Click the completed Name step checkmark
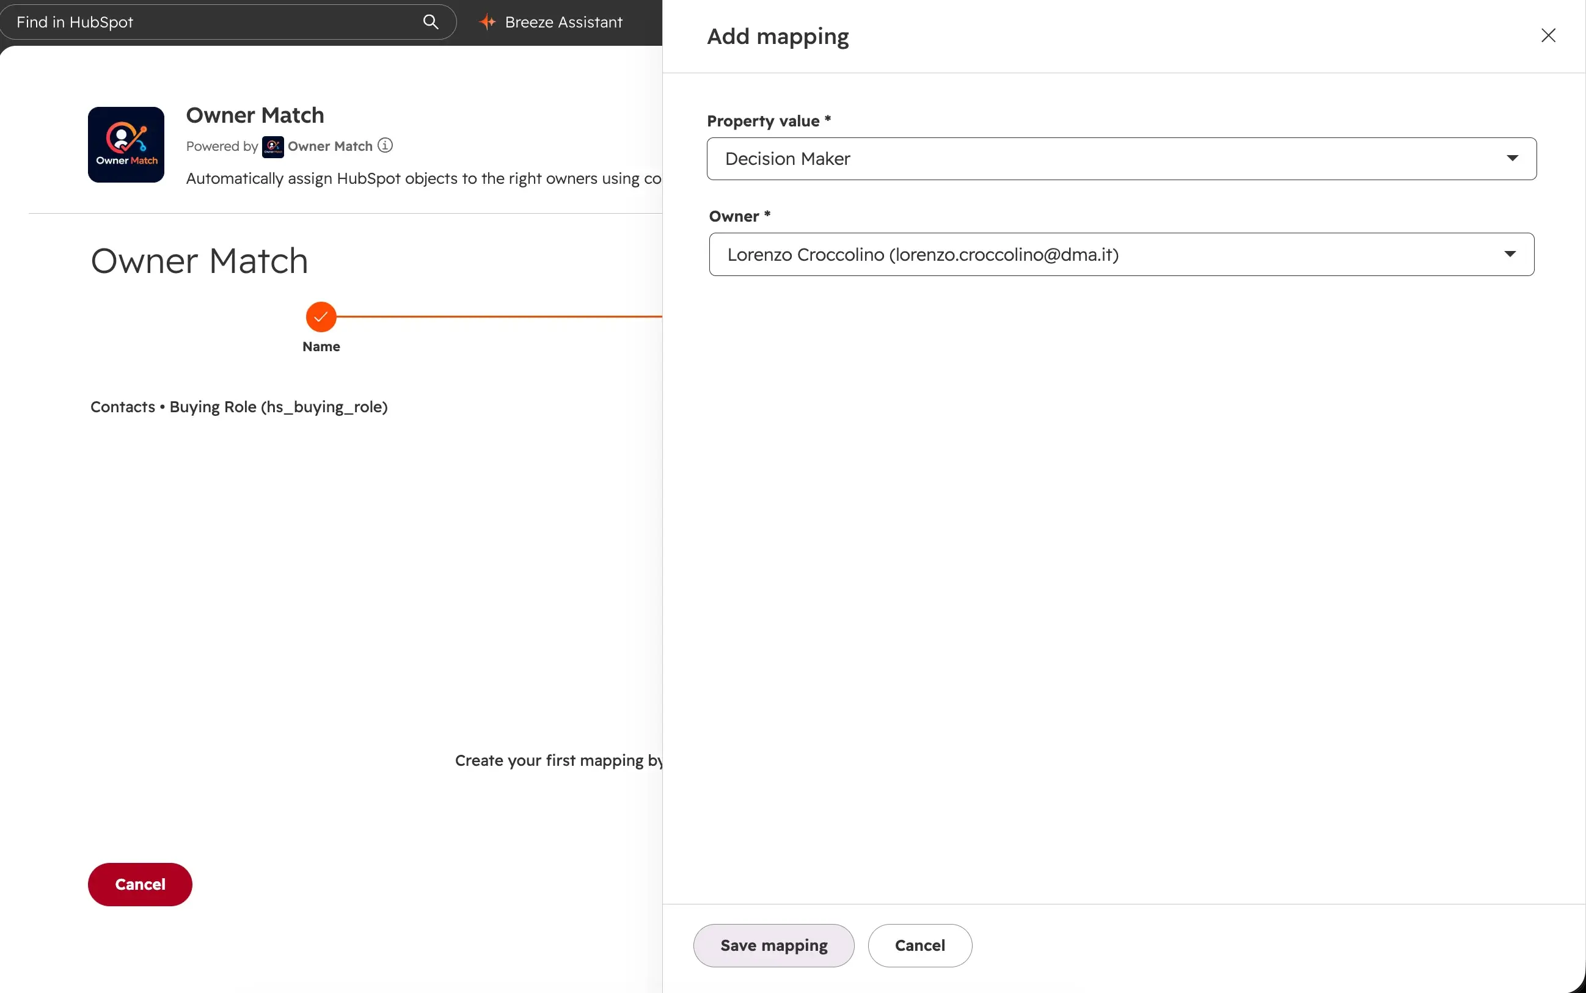1586x993 pixels. [x=321, y=317]
